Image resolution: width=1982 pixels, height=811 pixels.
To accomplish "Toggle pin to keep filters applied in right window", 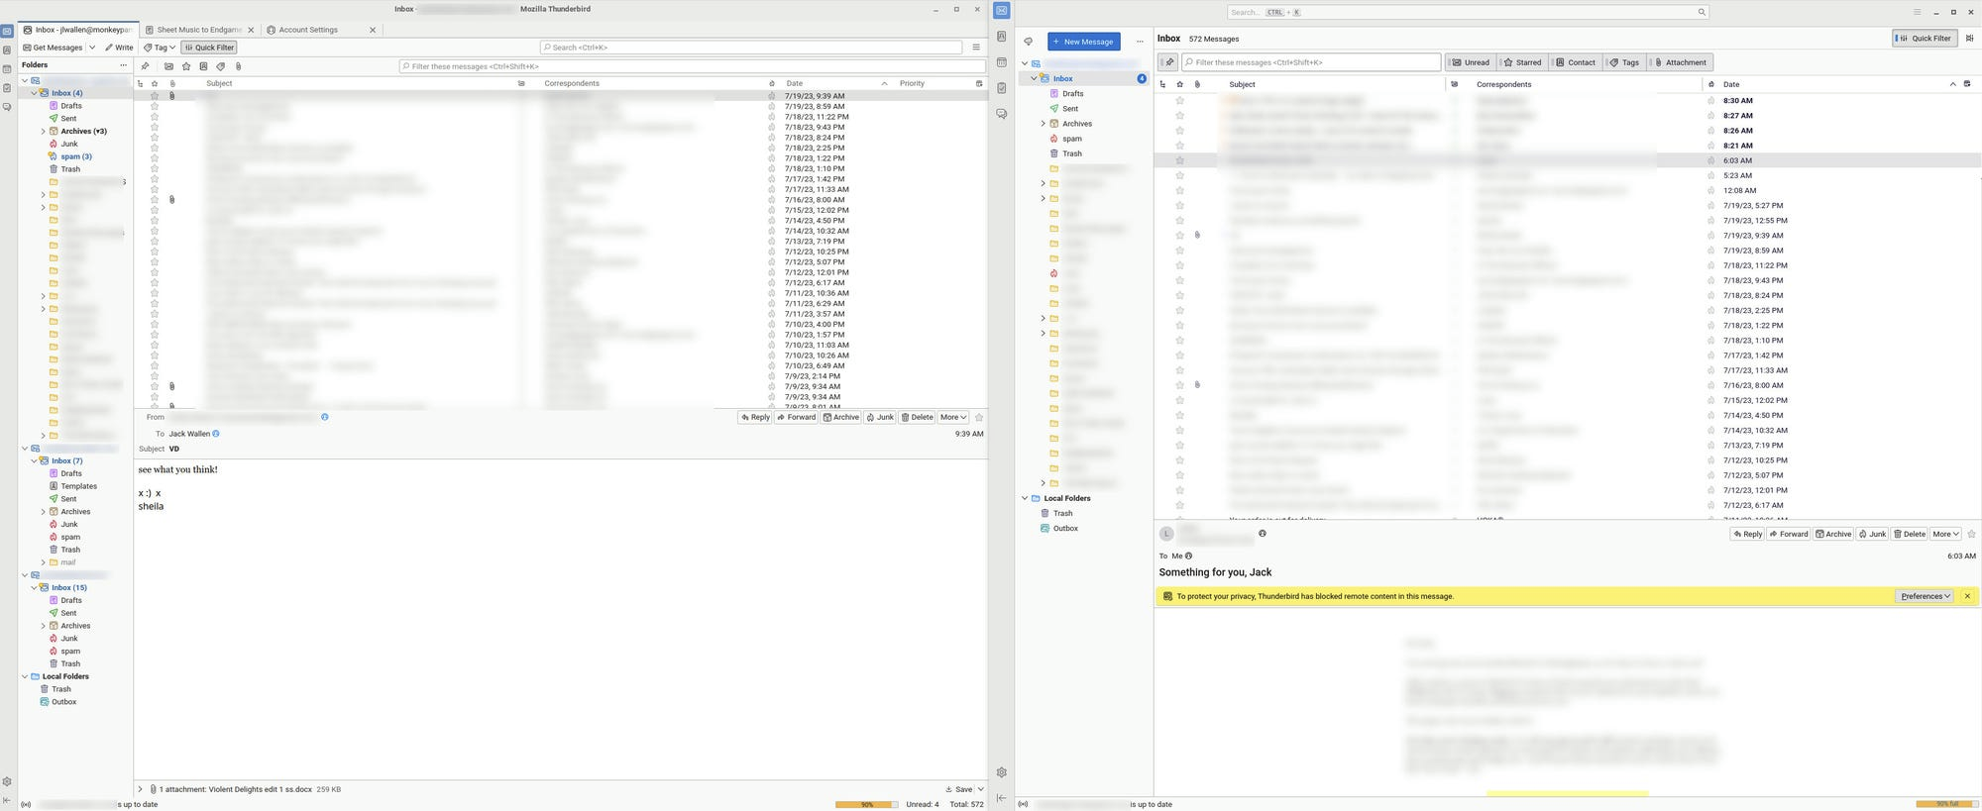I will (x=1168, y=62).
